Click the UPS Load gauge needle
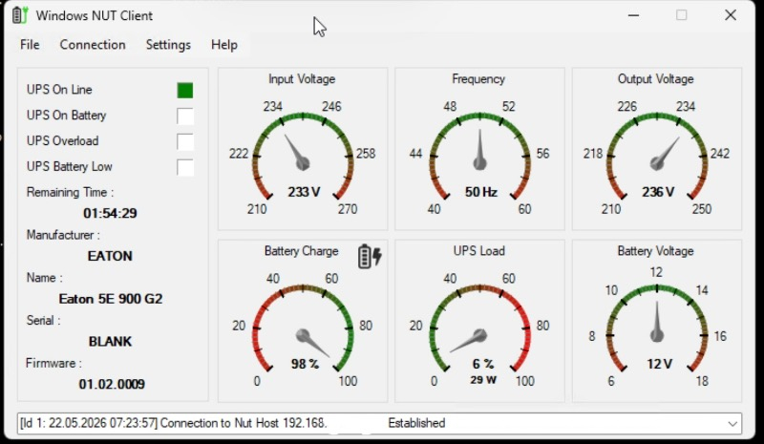Screen dimensions: 764x444 click(x=469, y=341)
